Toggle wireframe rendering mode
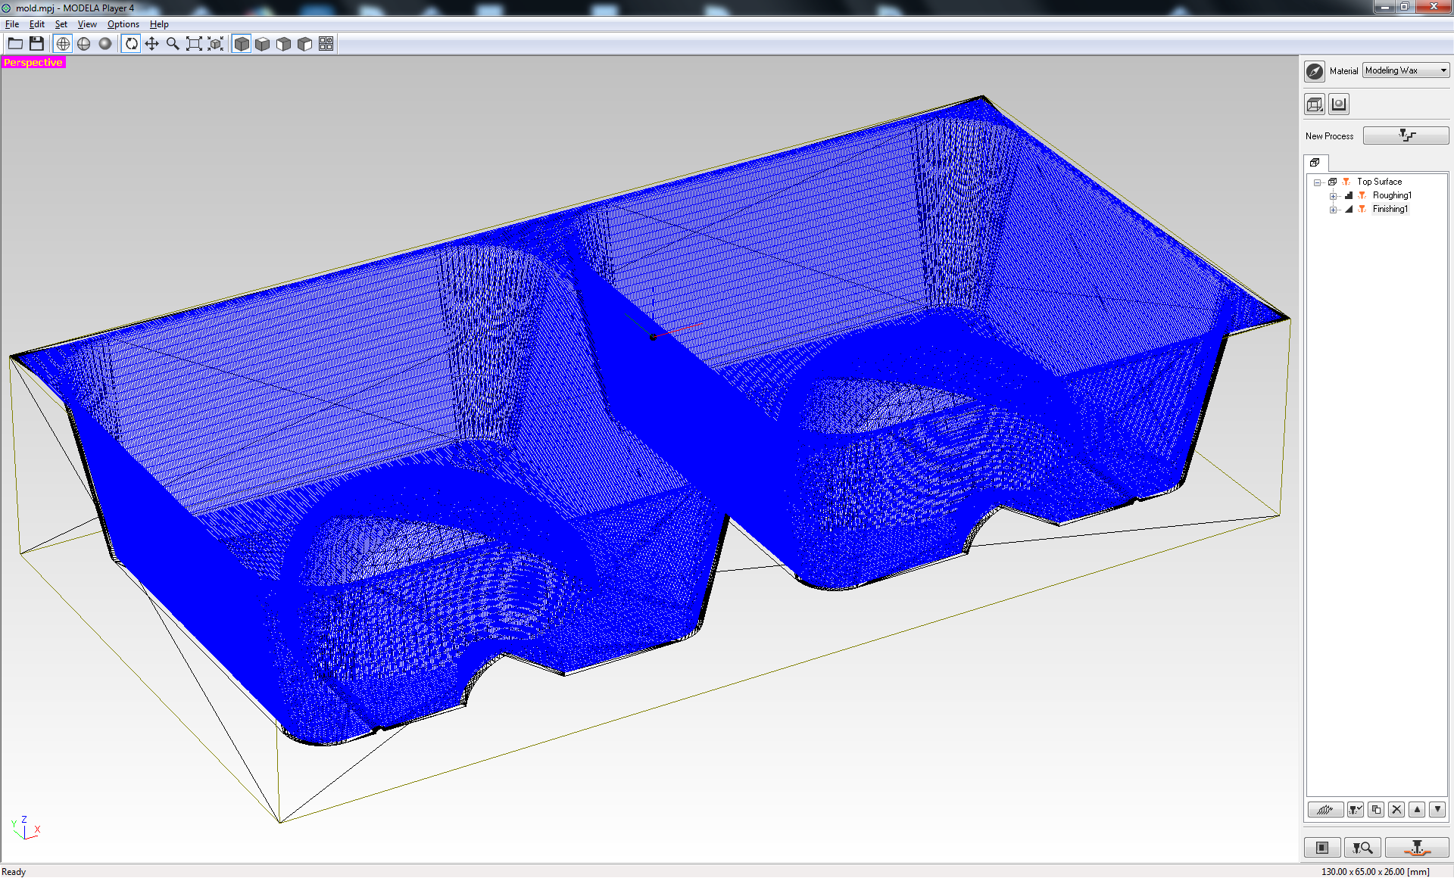1454x878 pixels. click(63, 44)
